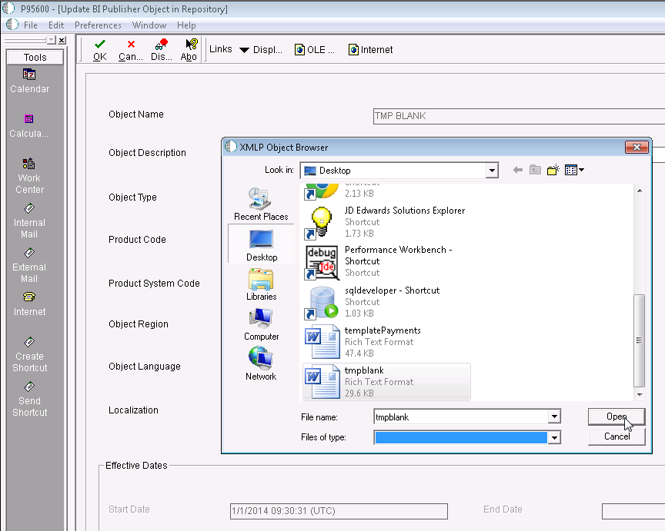Screen dimensions: 665x531
Task: Open the Tools sidebar header dropdown arrow
Action: 52,40
